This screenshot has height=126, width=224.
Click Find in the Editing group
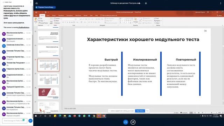click(x=156, y=19)
